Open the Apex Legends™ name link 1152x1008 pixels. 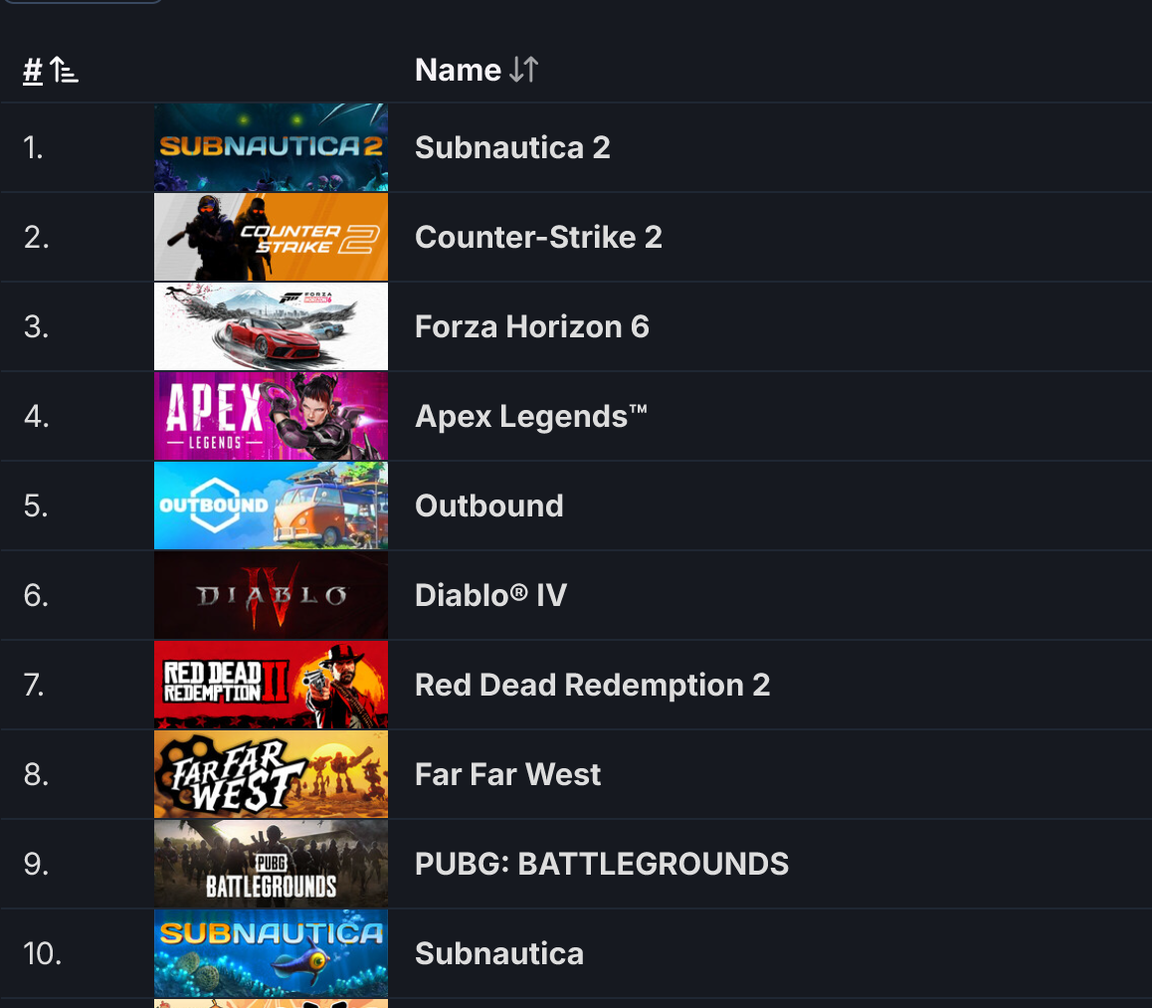click(531, 417)
